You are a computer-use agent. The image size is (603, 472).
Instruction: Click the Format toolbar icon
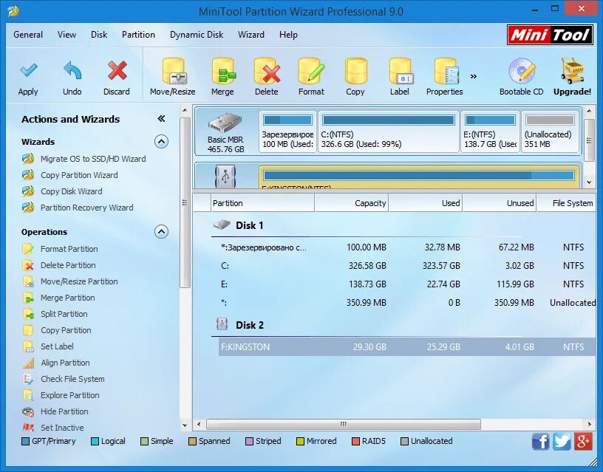tap(312, 71)
